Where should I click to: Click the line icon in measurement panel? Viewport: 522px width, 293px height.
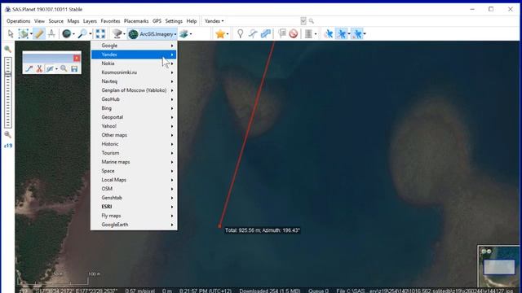click(x=29, y=68)
